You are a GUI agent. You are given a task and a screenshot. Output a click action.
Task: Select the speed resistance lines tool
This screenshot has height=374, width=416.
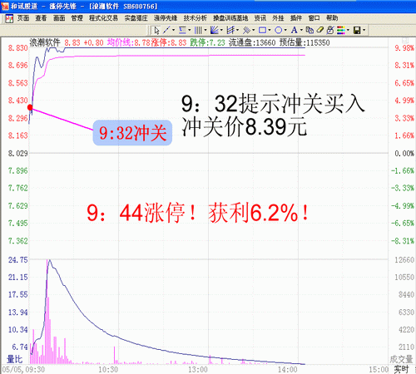[x=230, y=30]
